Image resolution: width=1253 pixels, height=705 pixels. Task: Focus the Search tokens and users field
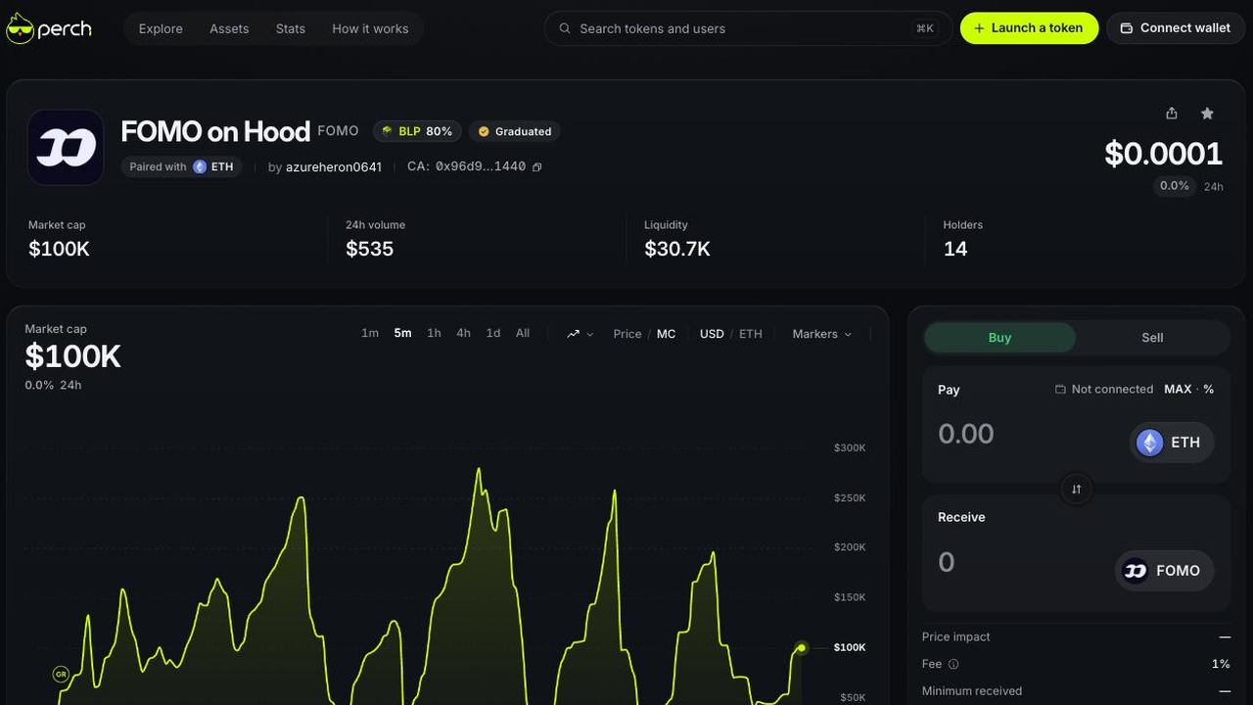click(x=748, y=28)
